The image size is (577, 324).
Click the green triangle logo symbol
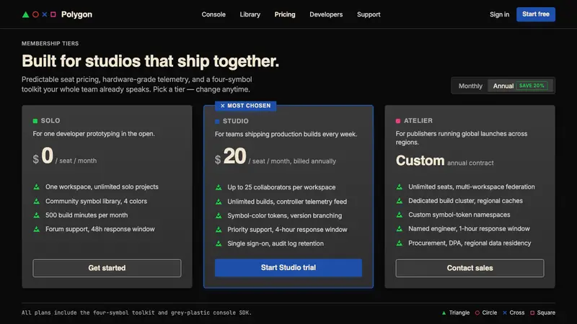pyautogui.click(x=25, y=14)
